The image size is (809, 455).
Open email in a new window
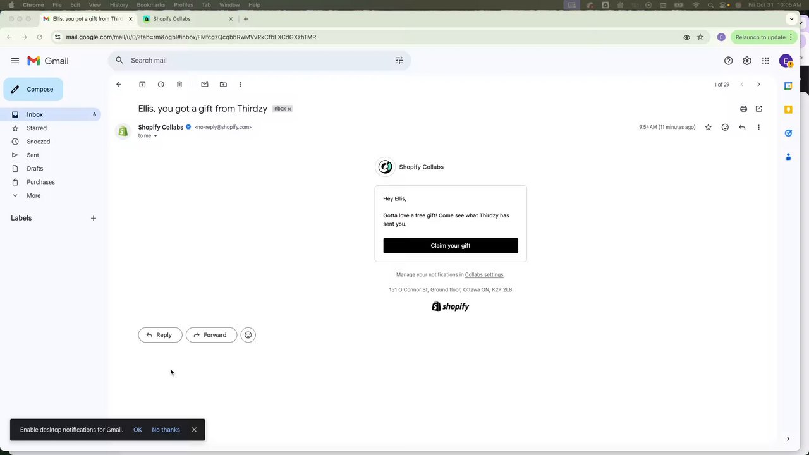click(x=759, y=109)
